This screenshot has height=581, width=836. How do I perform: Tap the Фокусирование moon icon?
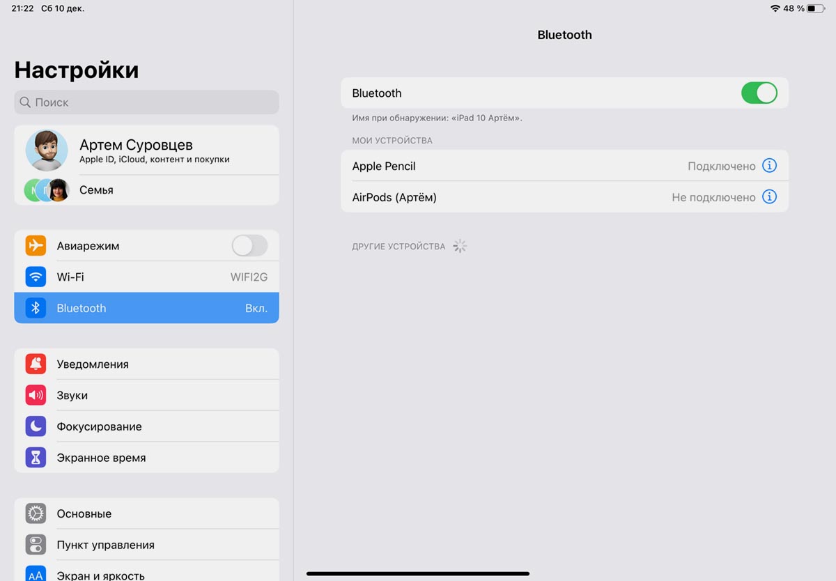(x=36, y=426)
